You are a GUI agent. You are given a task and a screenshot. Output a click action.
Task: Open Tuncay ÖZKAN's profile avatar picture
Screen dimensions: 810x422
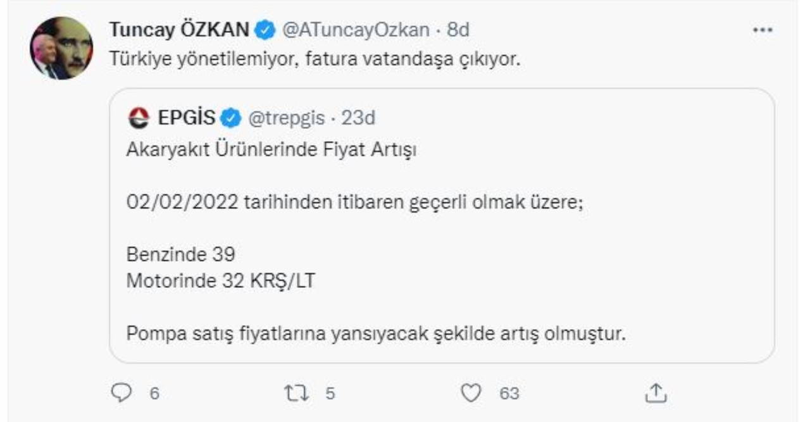click(62, 48)
